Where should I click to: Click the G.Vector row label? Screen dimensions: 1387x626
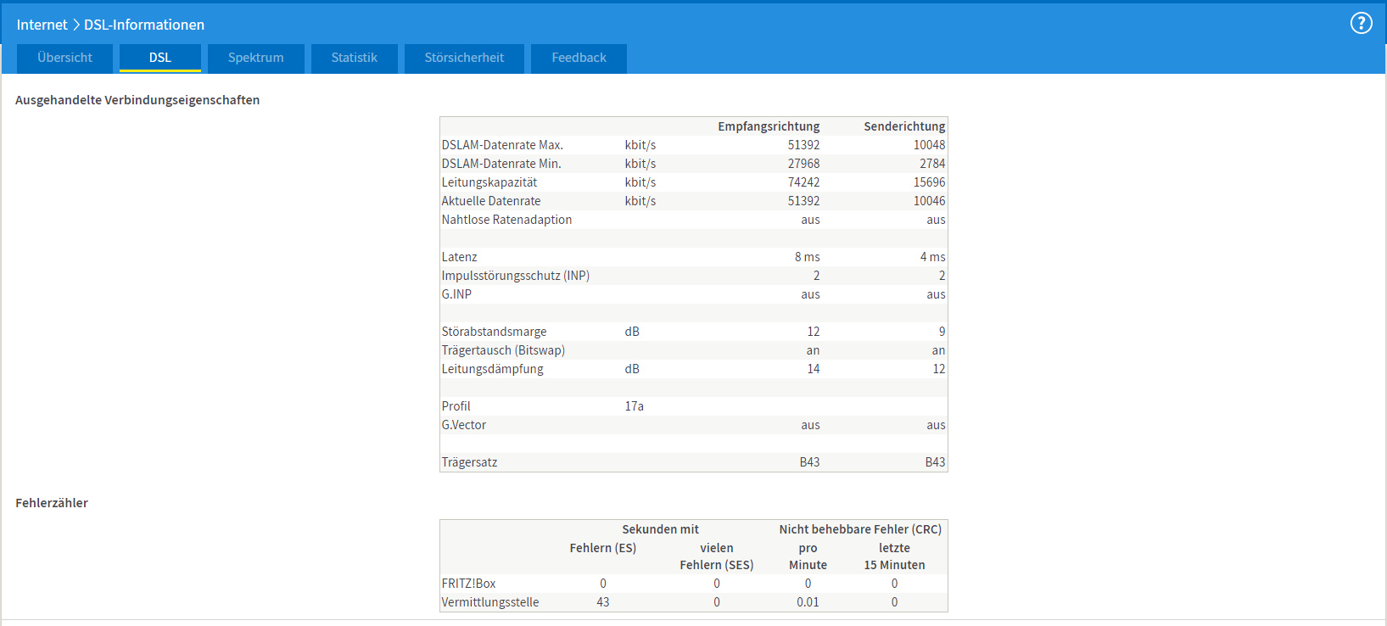[x=464, y=425]
